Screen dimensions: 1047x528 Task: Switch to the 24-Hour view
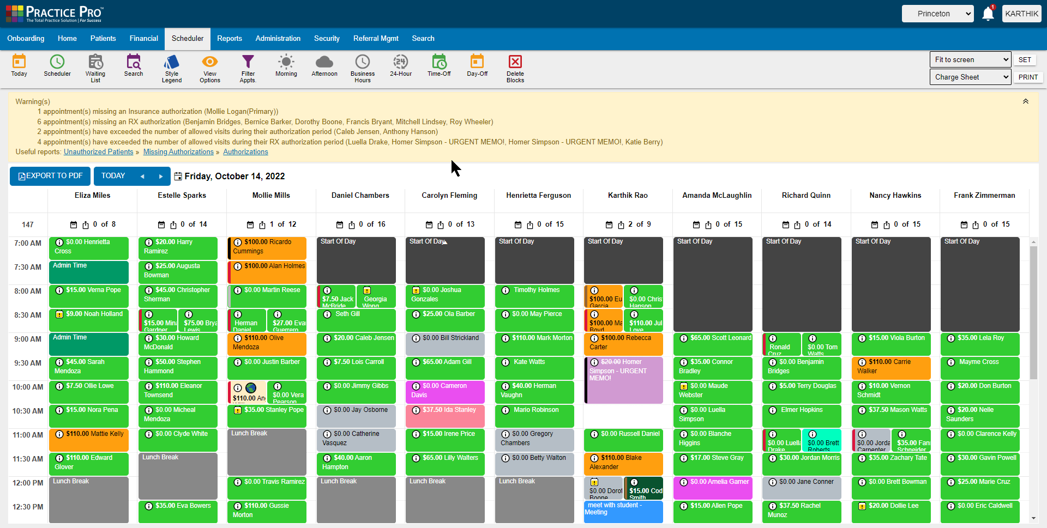point(401,66)
